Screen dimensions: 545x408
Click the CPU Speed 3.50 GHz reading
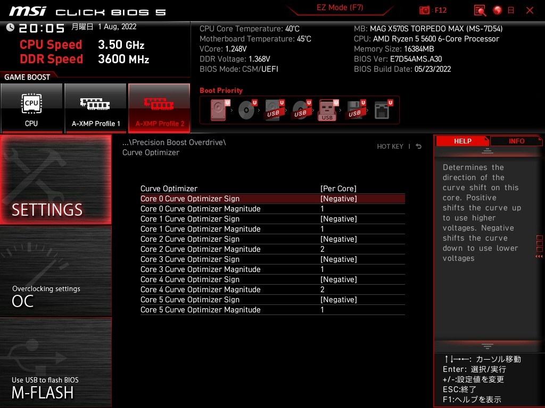click(x=82, y=45)
